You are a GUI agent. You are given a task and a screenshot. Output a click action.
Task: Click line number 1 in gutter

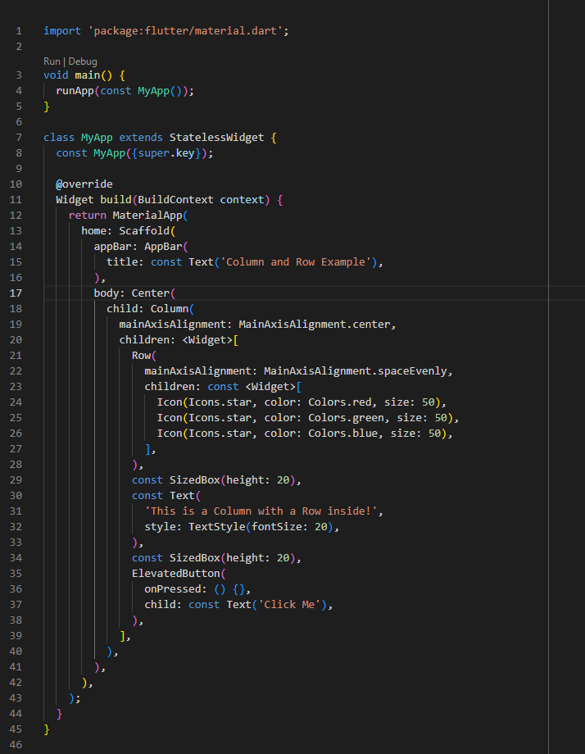[x=19, y=31]
